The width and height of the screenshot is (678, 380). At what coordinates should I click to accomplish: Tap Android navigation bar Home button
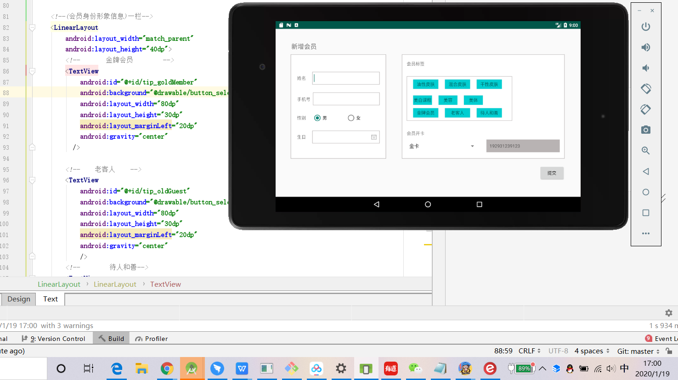point(428,204)
